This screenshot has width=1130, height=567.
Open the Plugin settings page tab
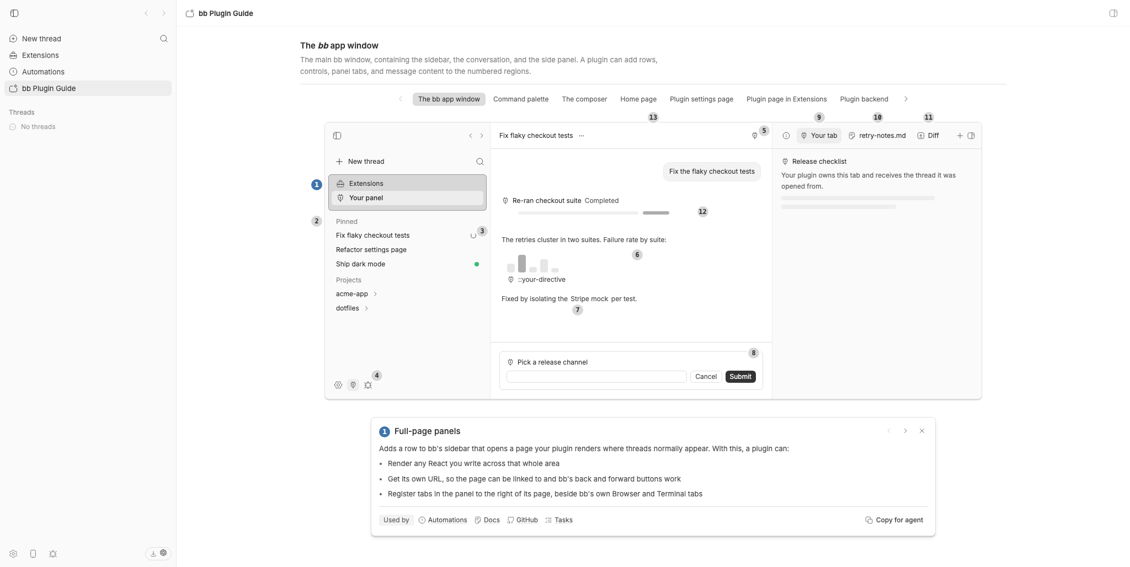point(701,99)
